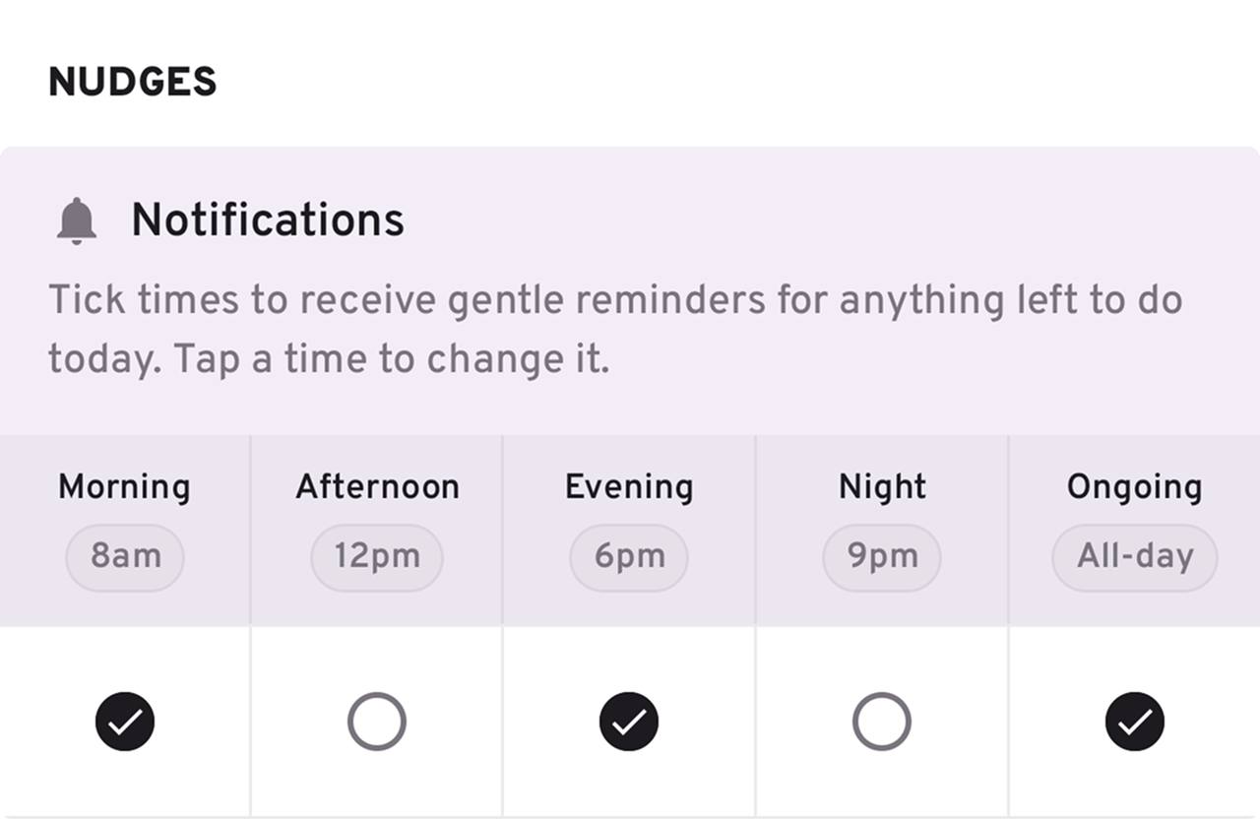Uncheck the Evening reminder checkbox
The image size is (1260, 819).
tap(629, 722)
